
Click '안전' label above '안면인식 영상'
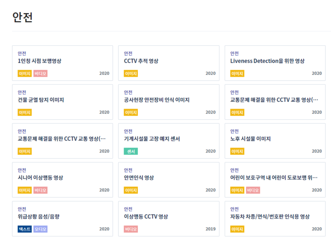point(128,170)
